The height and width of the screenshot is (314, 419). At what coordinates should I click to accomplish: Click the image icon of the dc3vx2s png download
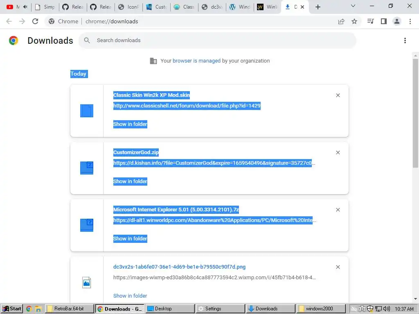pyautogui.click(x=87, y=283)
